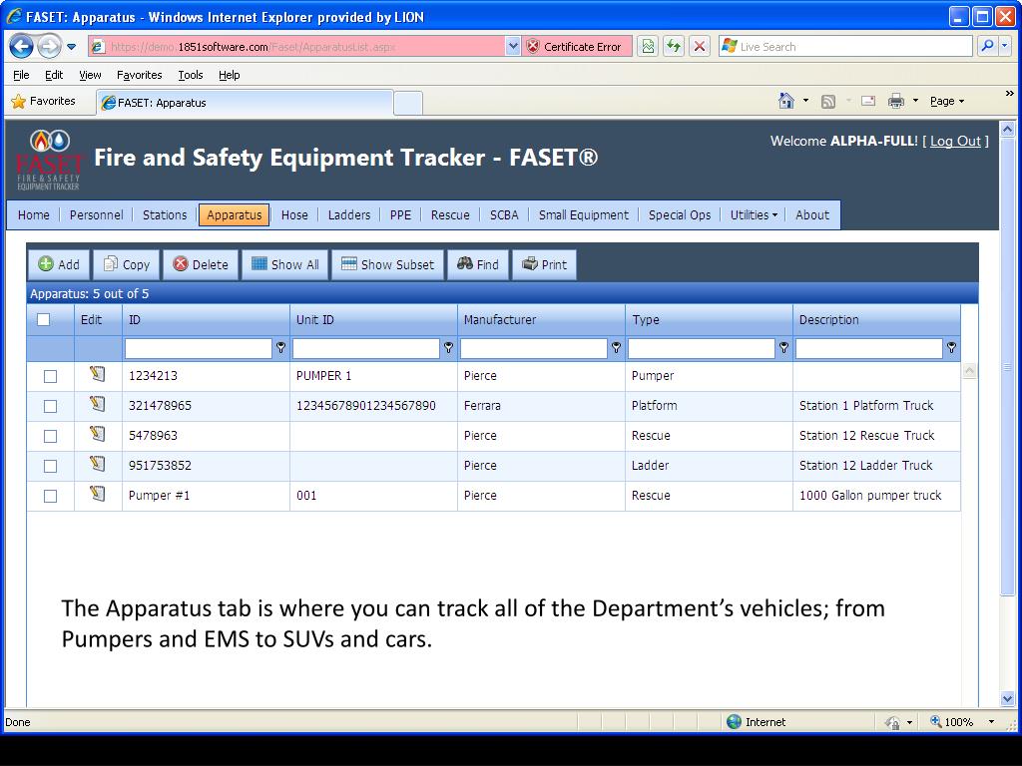
Task: Click the scrollbar down arrow
Action: point(1008,699)
